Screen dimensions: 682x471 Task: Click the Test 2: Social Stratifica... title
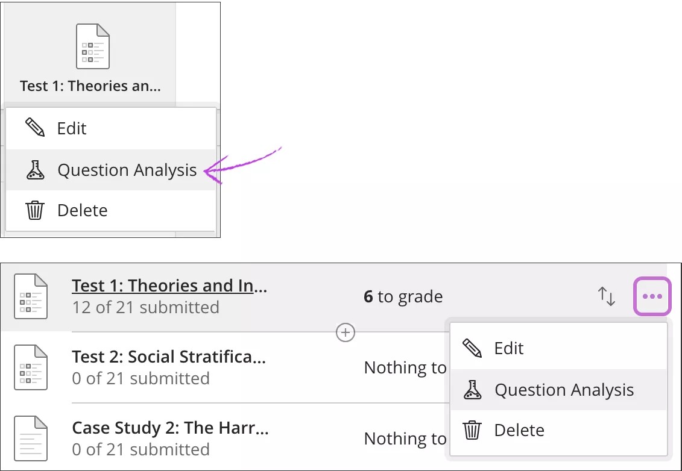tap(169, 357)
